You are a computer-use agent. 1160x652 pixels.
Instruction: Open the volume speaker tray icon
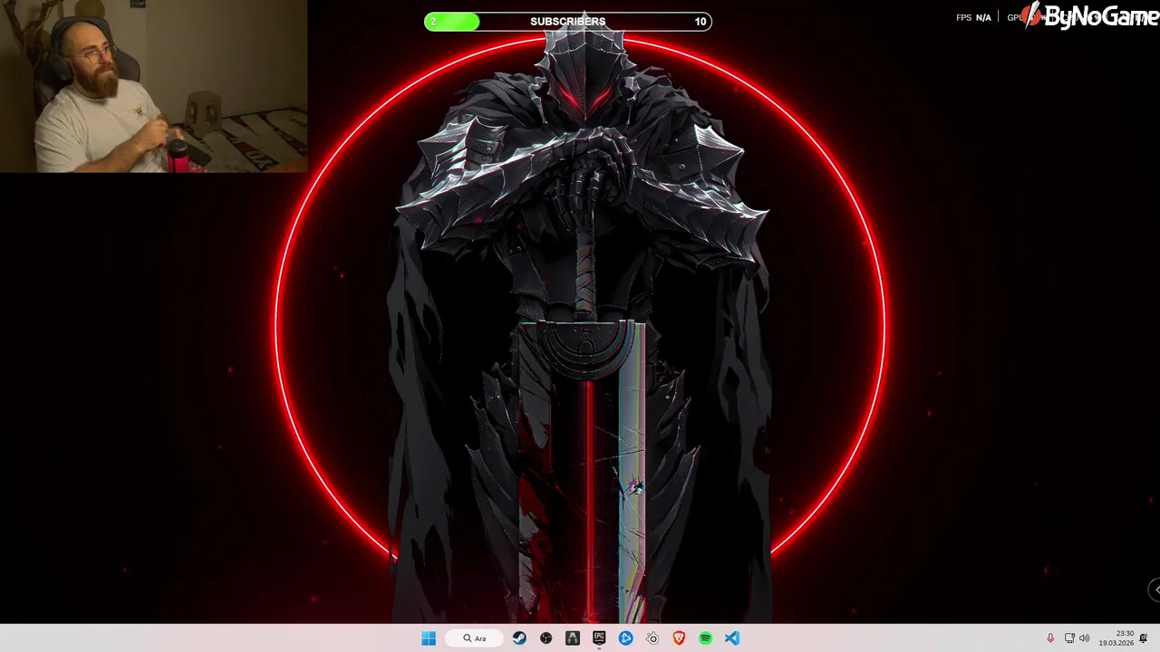(x=1084, y=638)
